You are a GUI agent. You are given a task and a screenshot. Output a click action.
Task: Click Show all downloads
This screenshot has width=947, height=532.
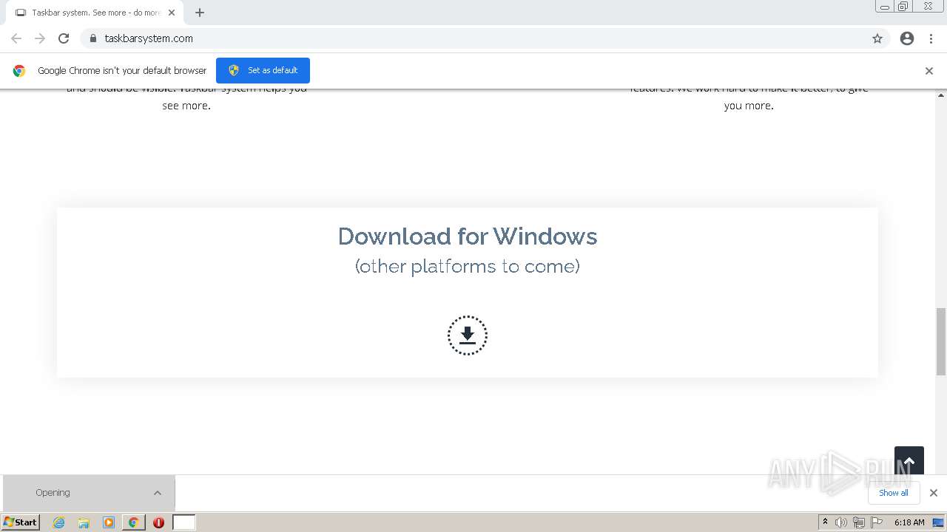(x=894, y=493)
